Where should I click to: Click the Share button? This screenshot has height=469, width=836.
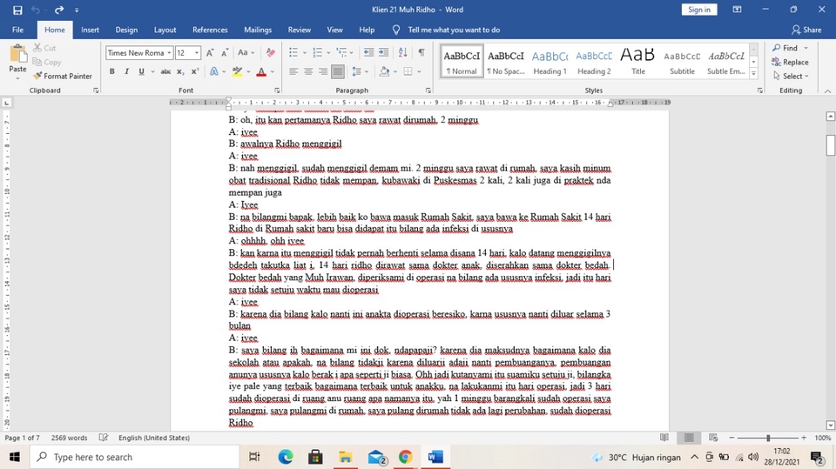click(806, 30)
